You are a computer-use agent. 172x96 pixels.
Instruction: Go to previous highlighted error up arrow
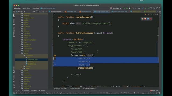point(155,14)
